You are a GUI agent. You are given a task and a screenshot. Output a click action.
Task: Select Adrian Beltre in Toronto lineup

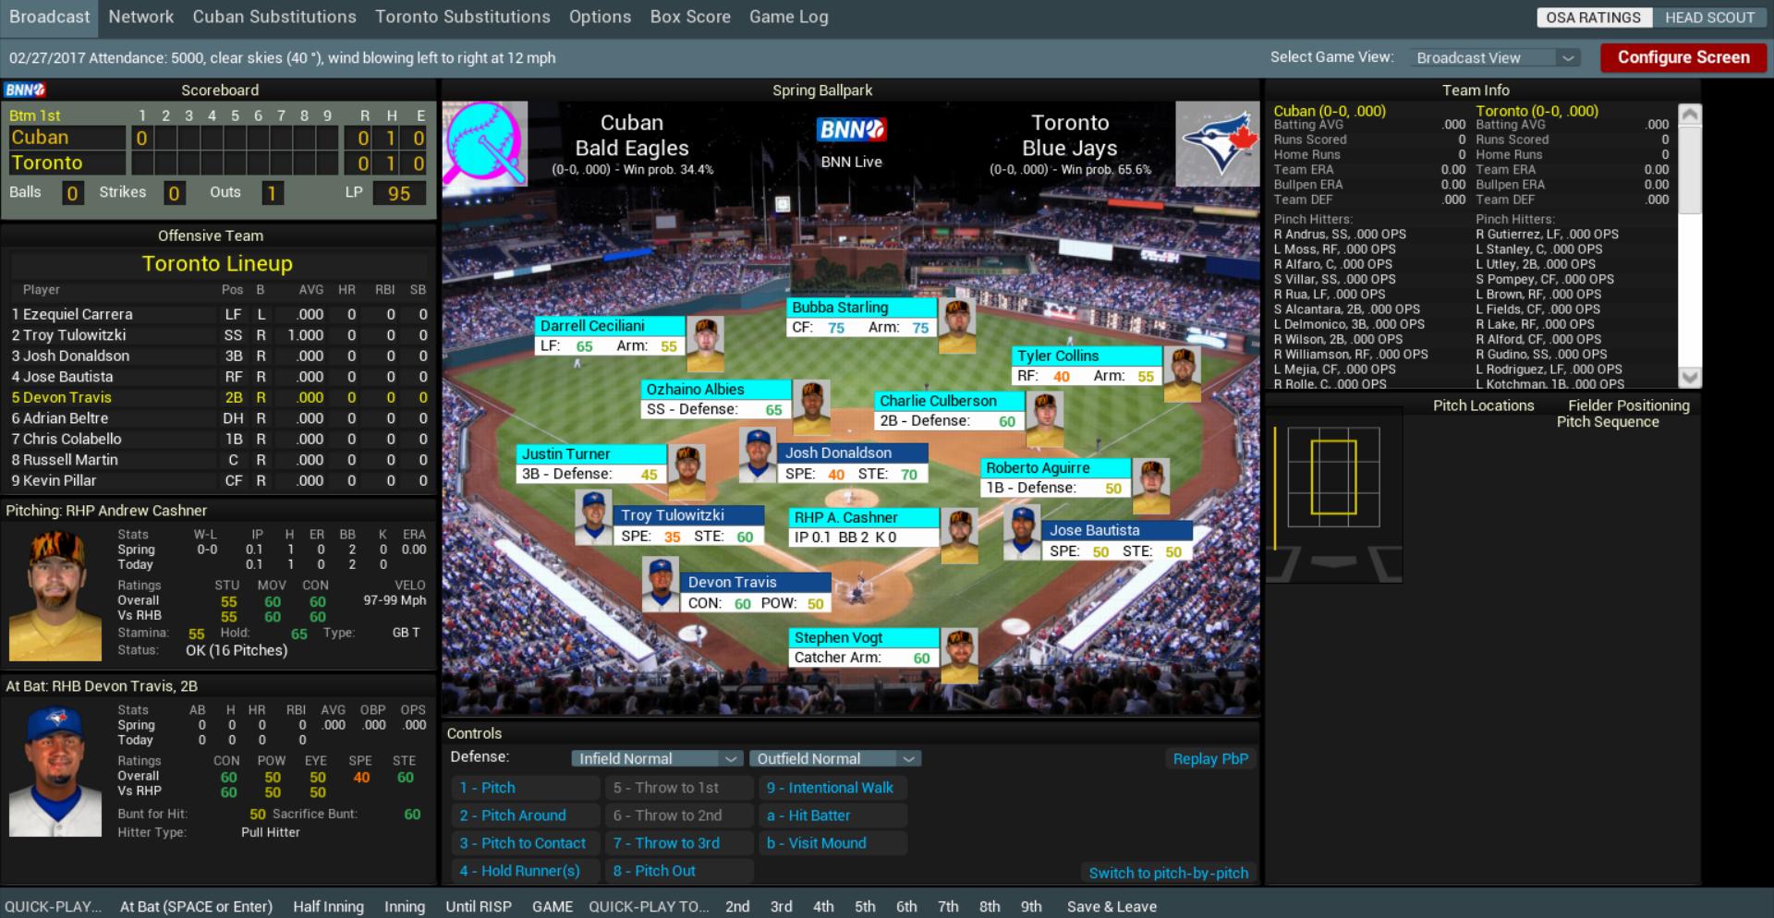tap(220, 418)
